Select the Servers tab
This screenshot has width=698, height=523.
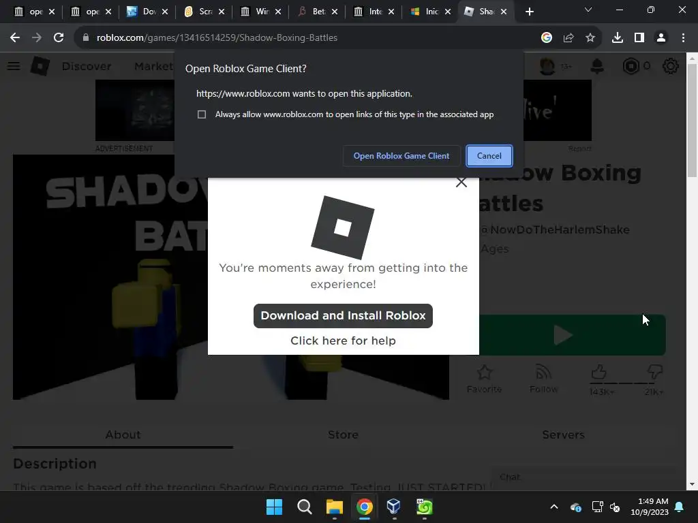pyautogui.click(x=563, y=434)
